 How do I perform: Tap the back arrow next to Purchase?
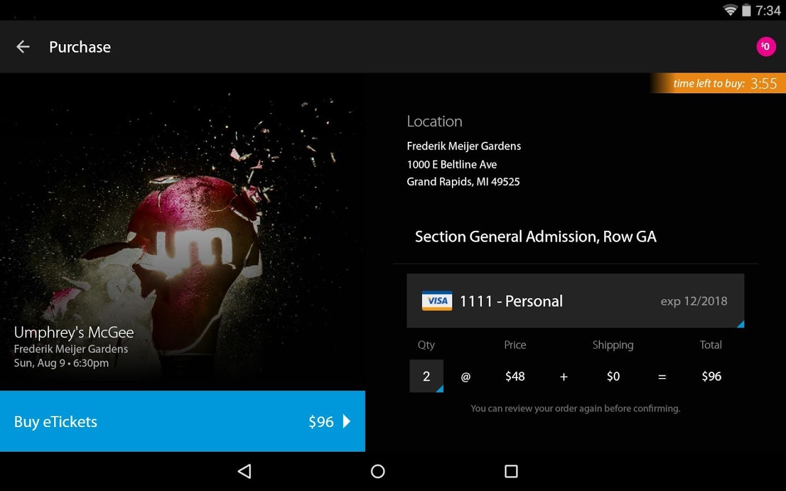(x=23, y=47)
